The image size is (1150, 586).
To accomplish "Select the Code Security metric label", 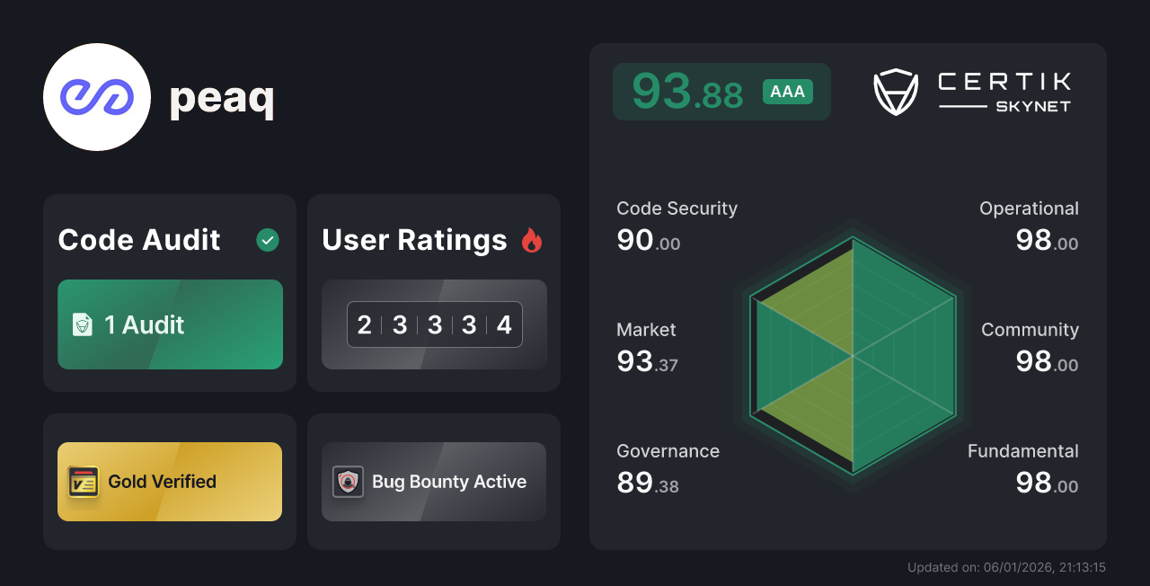I will (x=677, y=209).
